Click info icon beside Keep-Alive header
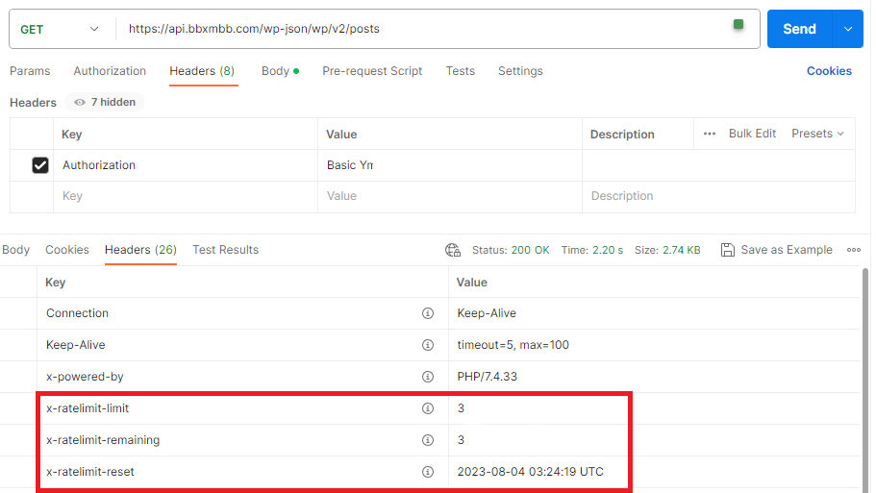This screenshot has height=493, width=876. click(428, 345)
